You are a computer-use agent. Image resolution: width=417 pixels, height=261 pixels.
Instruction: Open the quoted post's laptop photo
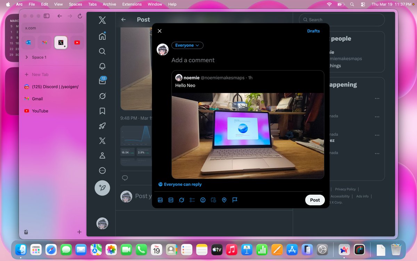point(248,136)
